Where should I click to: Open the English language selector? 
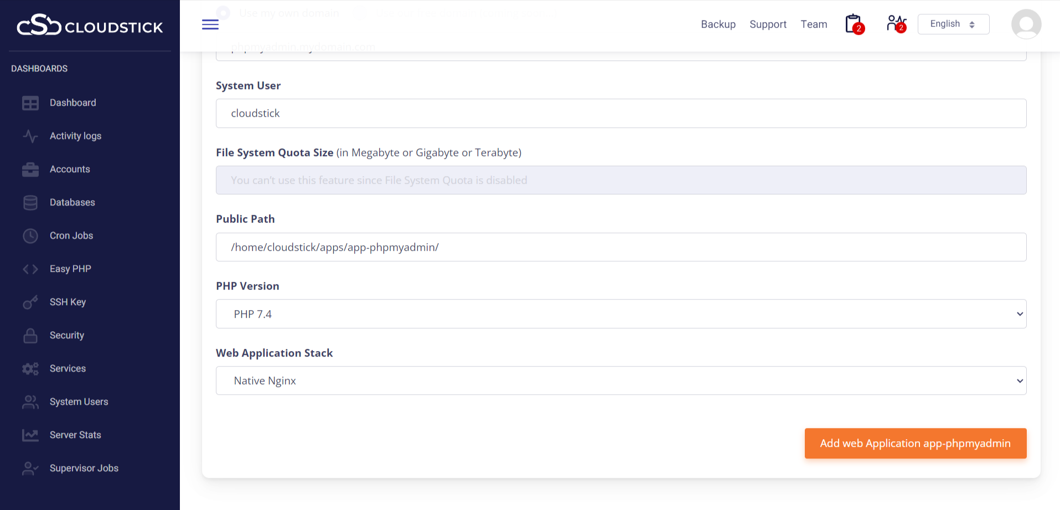(x=953, y=24)
